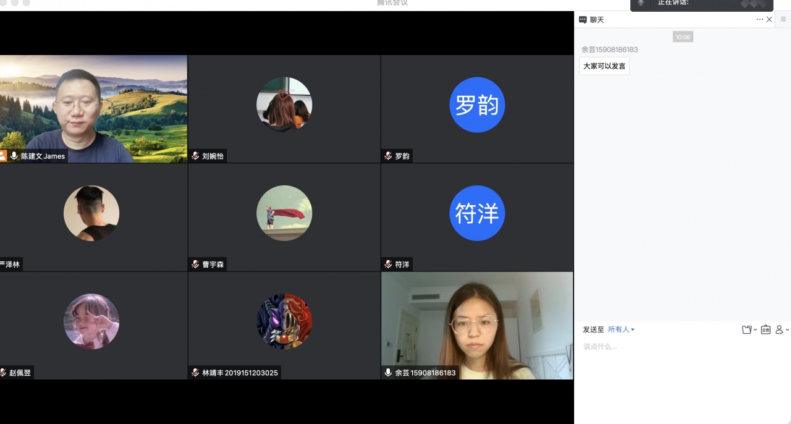The image size is (791, 424).
Task: Click the 公告 announcement board icon
Action: click(766, 329)
